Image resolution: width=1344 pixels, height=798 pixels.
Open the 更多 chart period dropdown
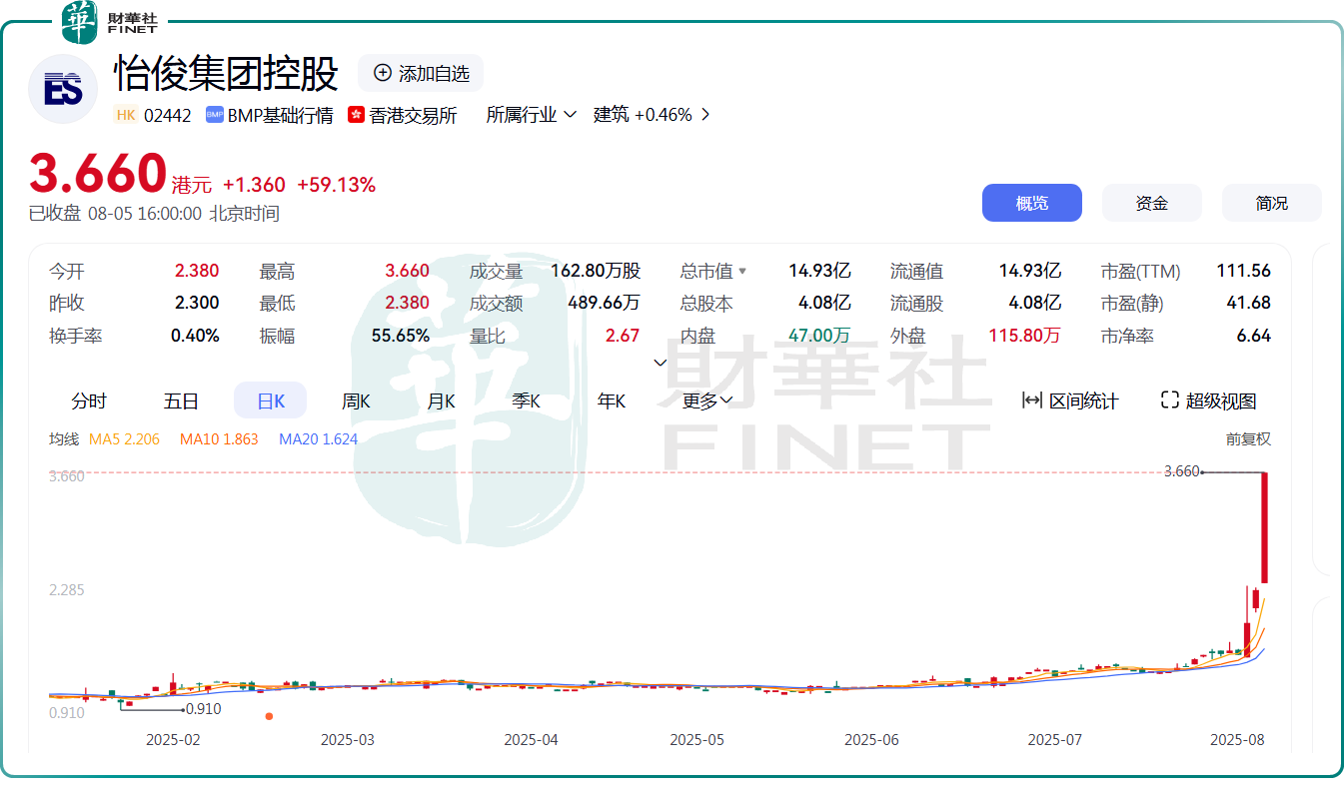tap(707, 400)
